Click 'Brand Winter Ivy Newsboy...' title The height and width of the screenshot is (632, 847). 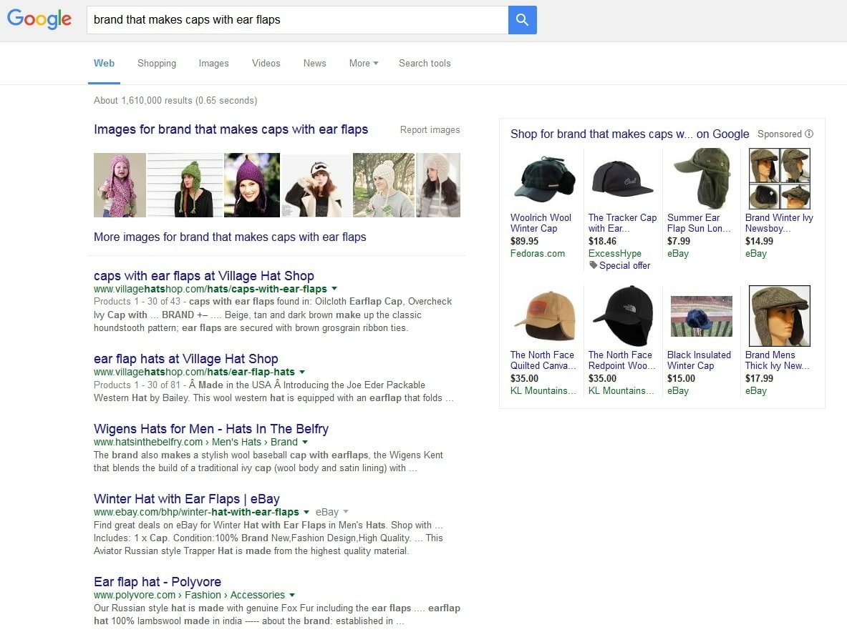point(779,223)
